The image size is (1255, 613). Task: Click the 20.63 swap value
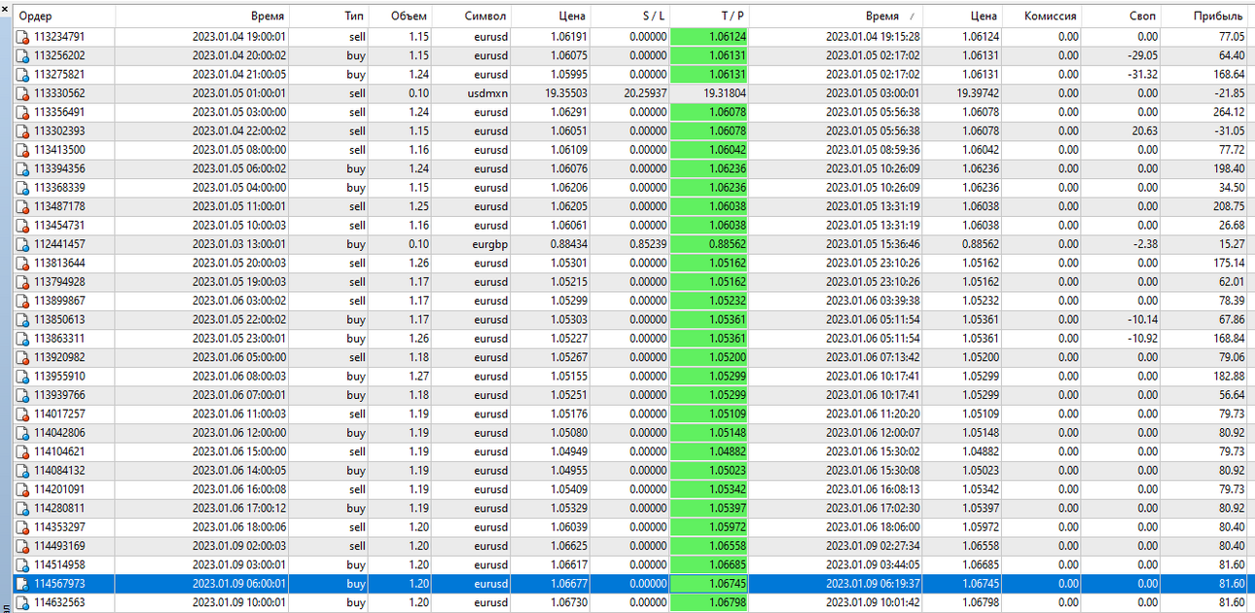1144,131
